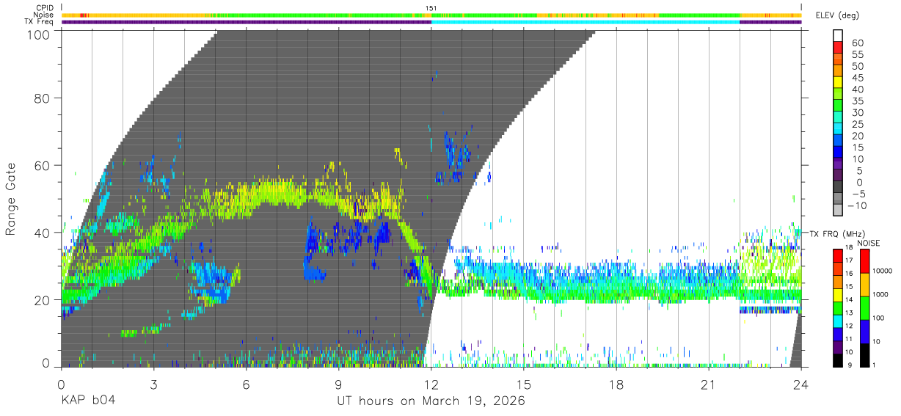
Task: Pick the blue swatch of NOISE colorbar
Action: pyautogui.click(x=865, y=330)
